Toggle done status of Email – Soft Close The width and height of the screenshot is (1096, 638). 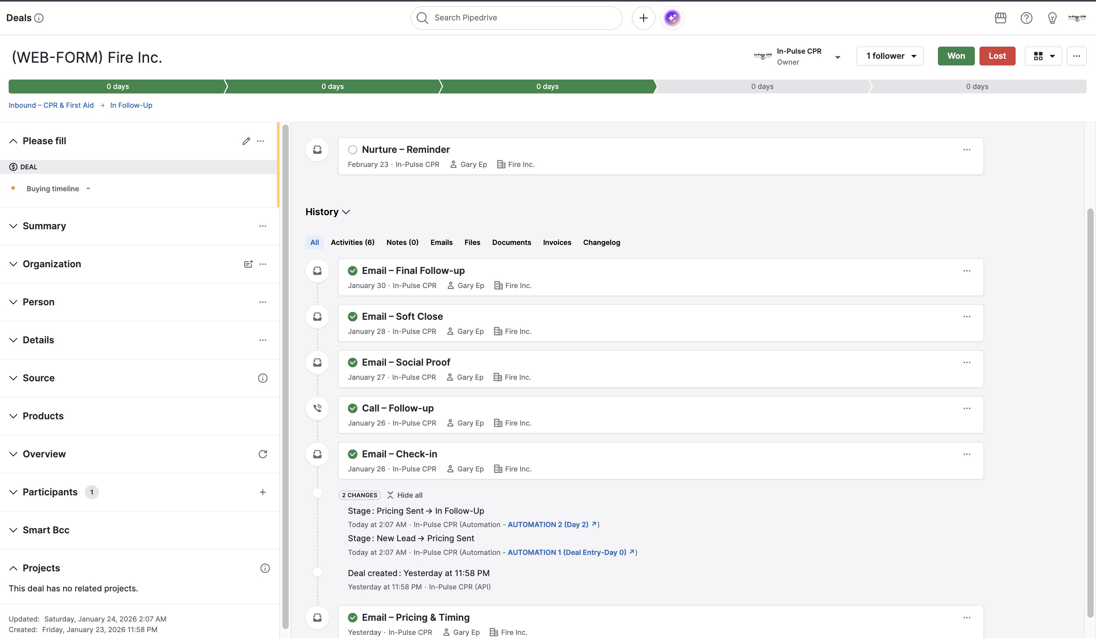pyautogui.click(x=353, y=316)
